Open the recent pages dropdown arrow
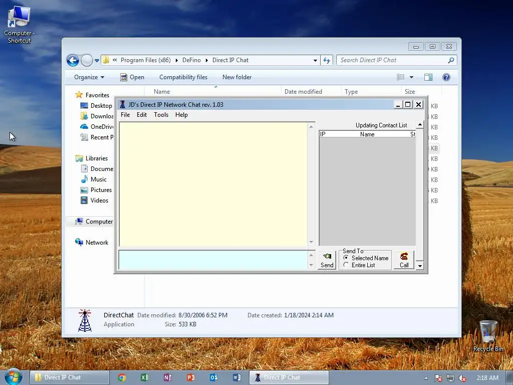 click(97, 61)
